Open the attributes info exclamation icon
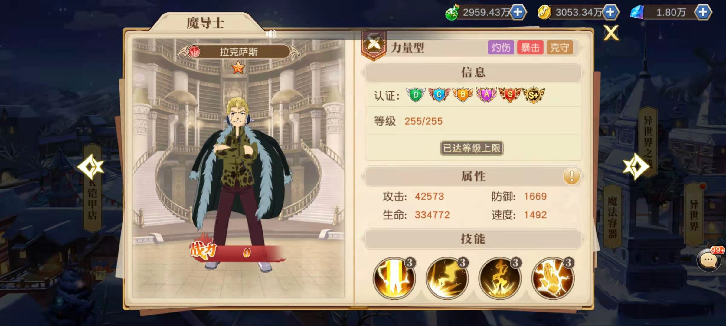 pyautogui.click(x=571, y=176)
